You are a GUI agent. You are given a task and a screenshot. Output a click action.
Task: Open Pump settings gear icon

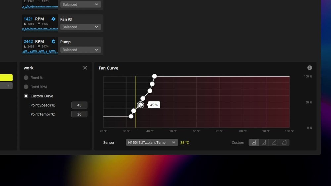click(x=53, y=42)
